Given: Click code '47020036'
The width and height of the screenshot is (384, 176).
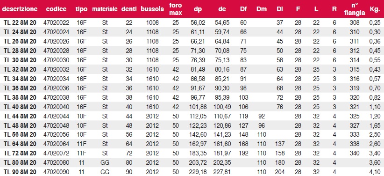Looking at the screenshot, I should (57, 88).
